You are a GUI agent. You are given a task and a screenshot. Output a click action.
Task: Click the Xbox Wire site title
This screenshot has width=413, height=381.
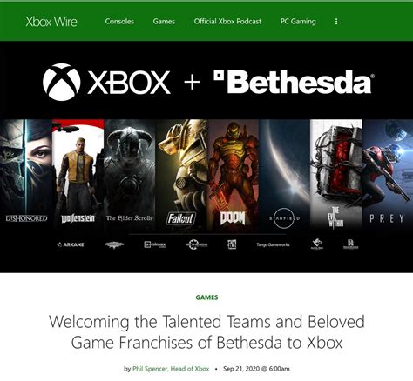[51, 22]
